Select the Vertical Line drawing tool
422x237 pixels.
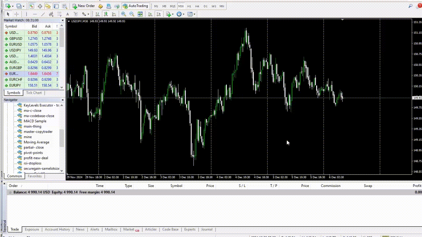(x=26, y=14)
